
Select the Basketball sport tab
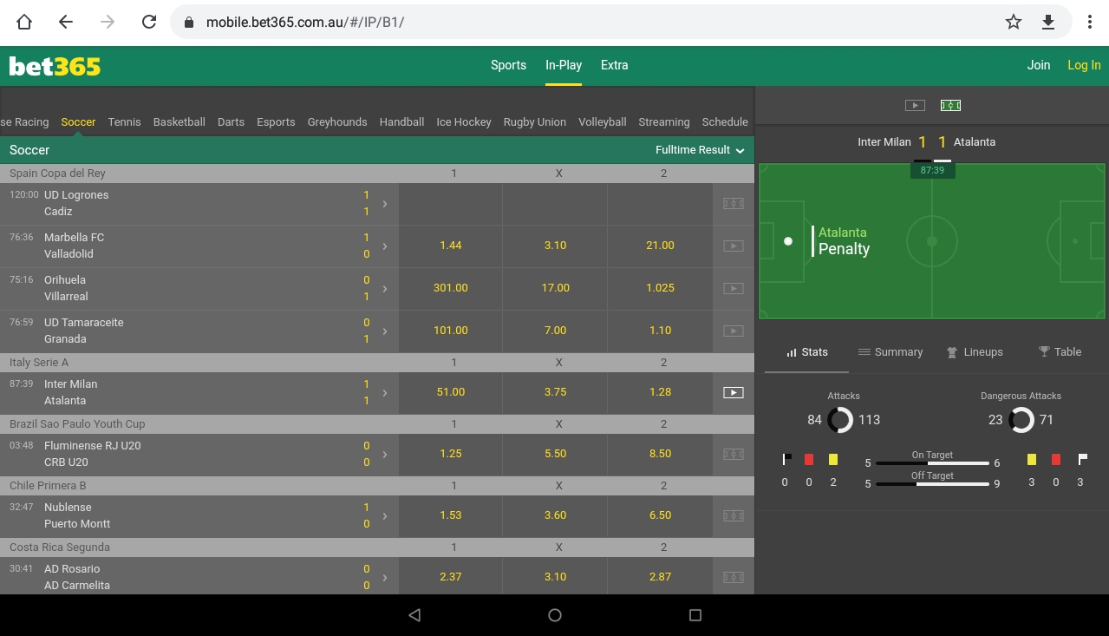pos(179,122)
